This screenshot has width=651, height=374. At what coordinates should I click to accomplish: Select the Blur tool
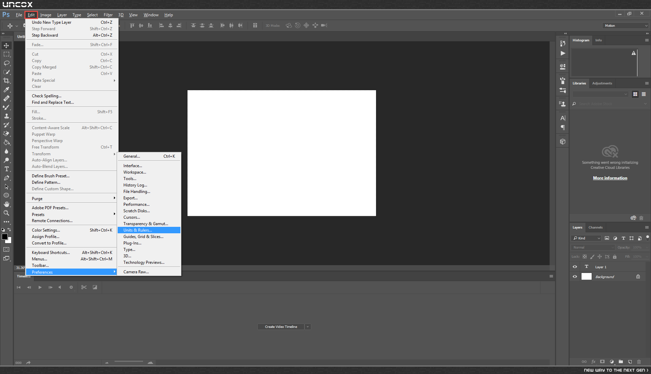coord(6,151)
